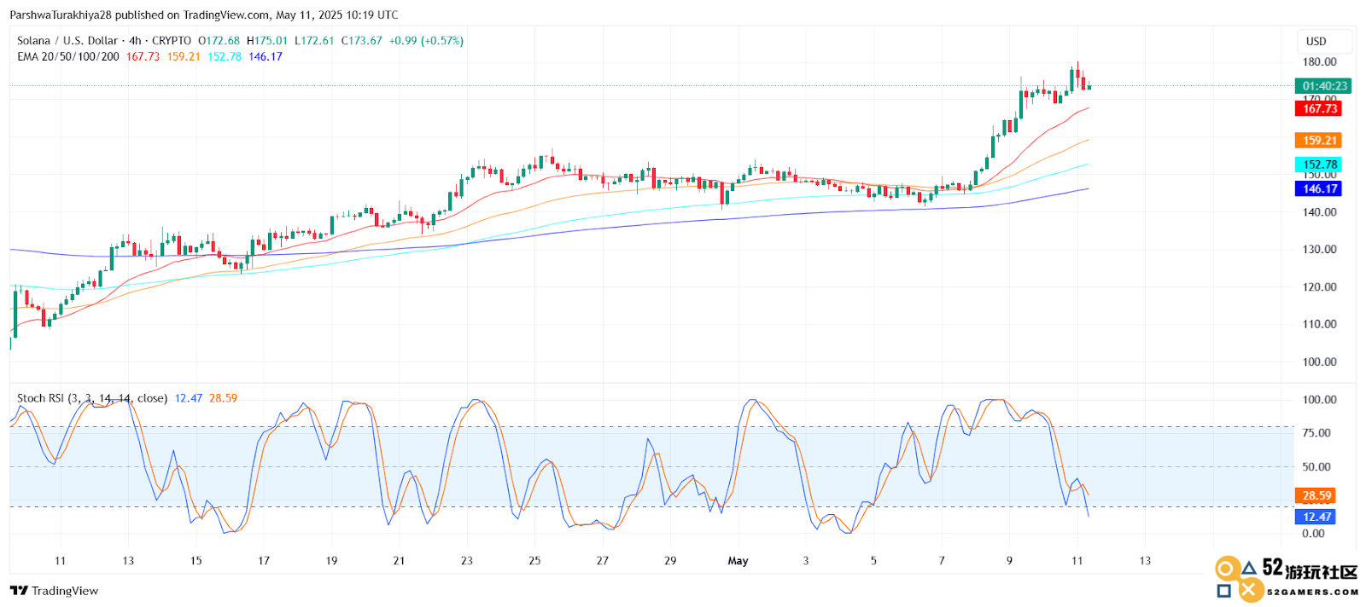
Task: Click the ParshwaTurakhiya28 published on TradingView.com header
Action: coord(204,15)
